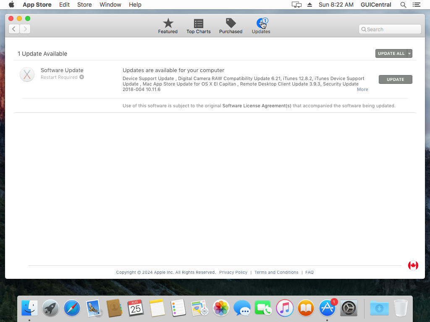
Task: Click the Software Update OS X icon
Action: click(27, 74)
